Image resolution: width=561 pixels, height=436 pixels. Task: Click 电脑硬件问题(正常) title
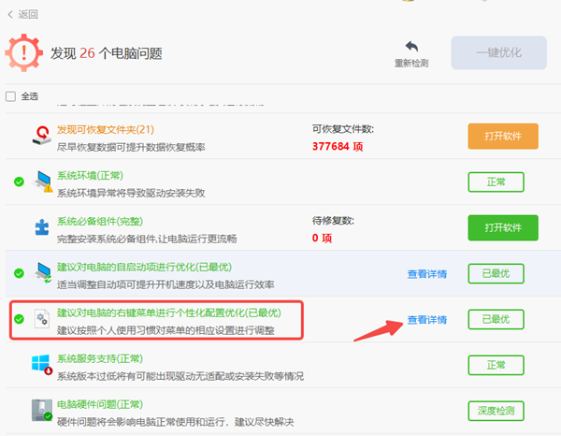[x=100, y=404]
